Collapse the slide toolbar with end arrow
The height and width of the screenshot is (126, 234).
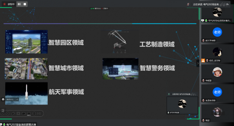(x=39, y=113)
